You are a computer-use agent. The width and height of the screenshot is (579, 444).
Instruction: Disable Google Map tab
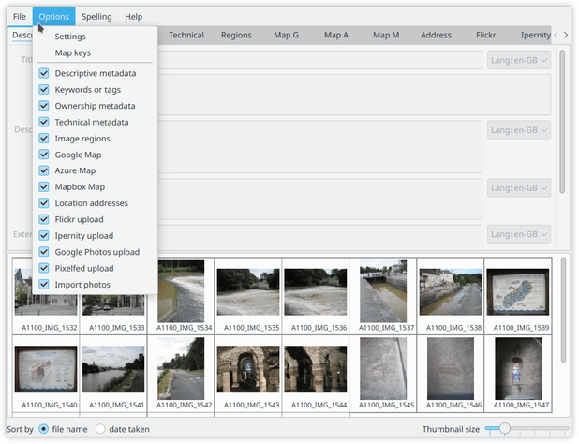(x=95, y=155)
